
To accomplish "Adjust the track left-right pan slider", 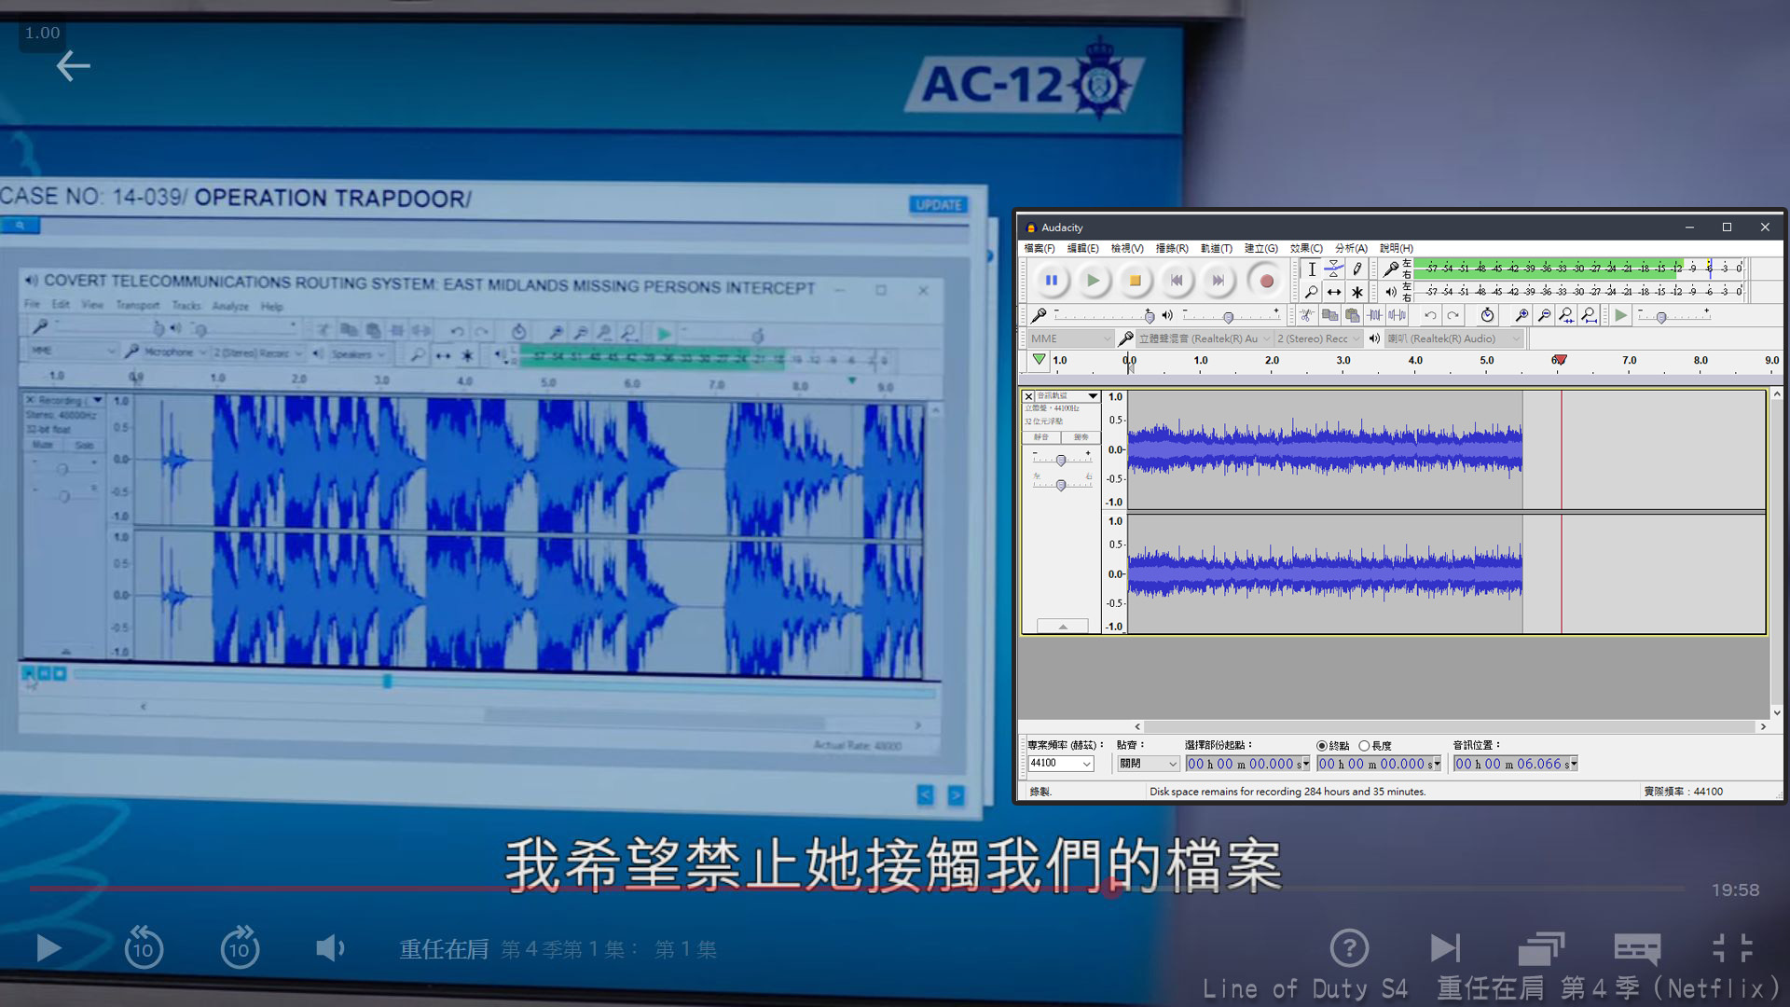I will 1061,485.
